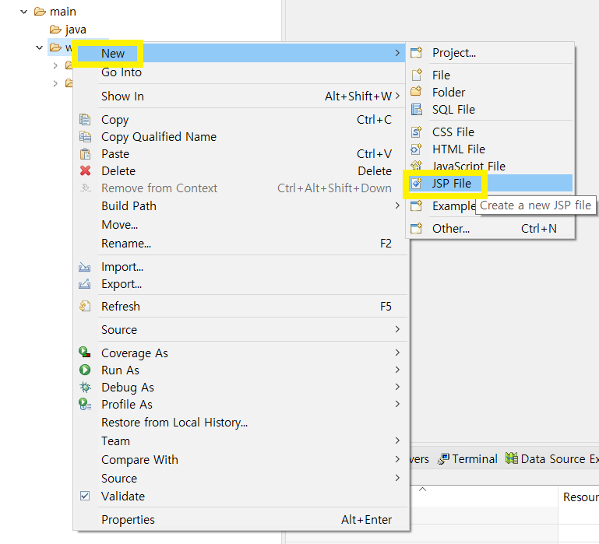Click the Terminal view icon
The image size is (599, 544).
coord(443,459)
